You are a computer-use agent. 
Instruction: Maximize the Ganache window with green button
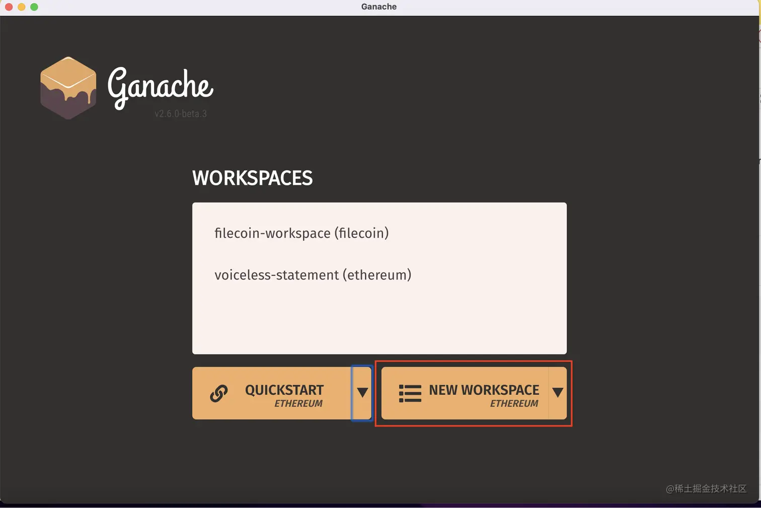tap(34, 7)
